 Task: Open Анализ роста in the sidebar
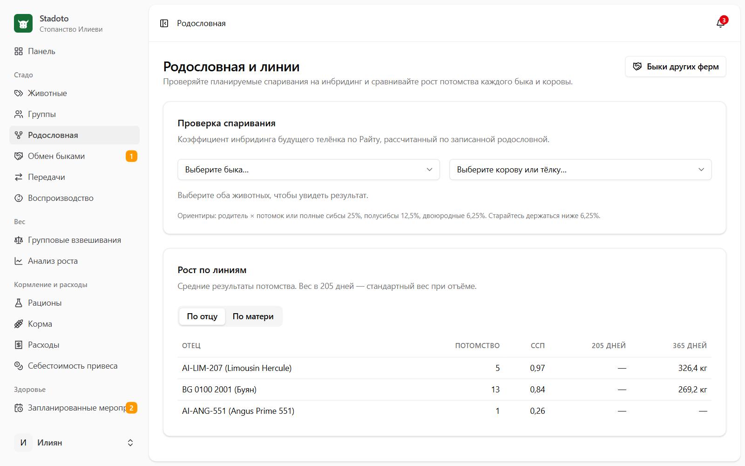coord(74,261)
